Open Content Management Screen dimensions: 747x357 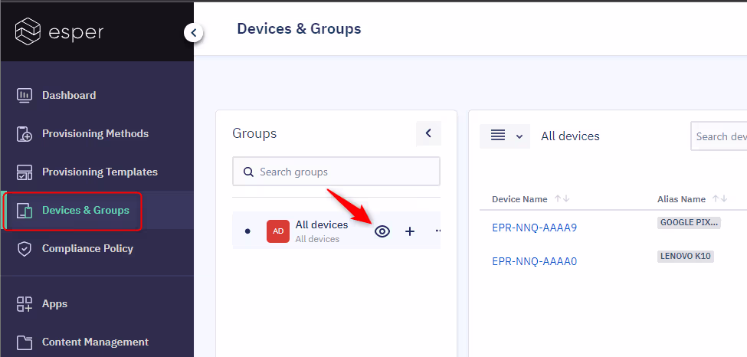click(97, 342)
